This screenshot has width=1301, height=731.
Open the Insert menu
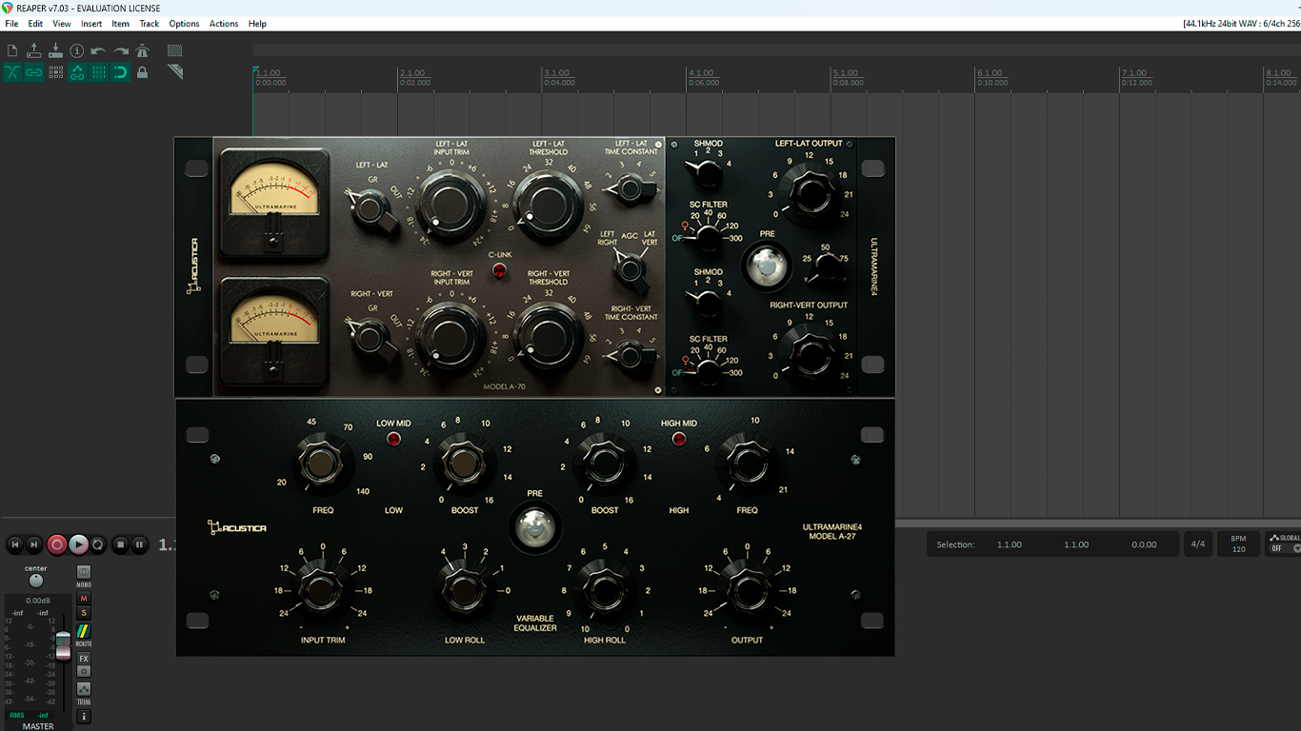91,24
